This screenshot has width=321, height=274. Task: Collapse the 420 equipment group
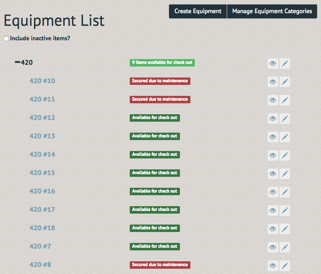coord(17,62)
